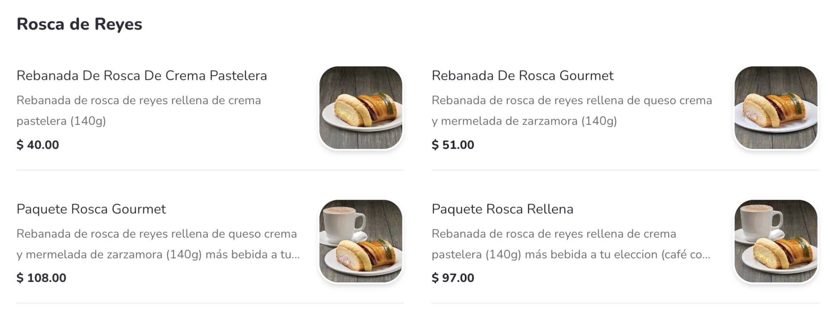Click the Paquete Rosca Gourmet description text
The image size is (830, 310).
157,244
